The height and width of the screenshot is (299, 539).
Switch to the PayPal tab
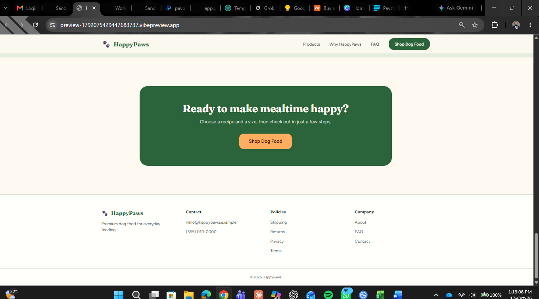tap(176, 8)
